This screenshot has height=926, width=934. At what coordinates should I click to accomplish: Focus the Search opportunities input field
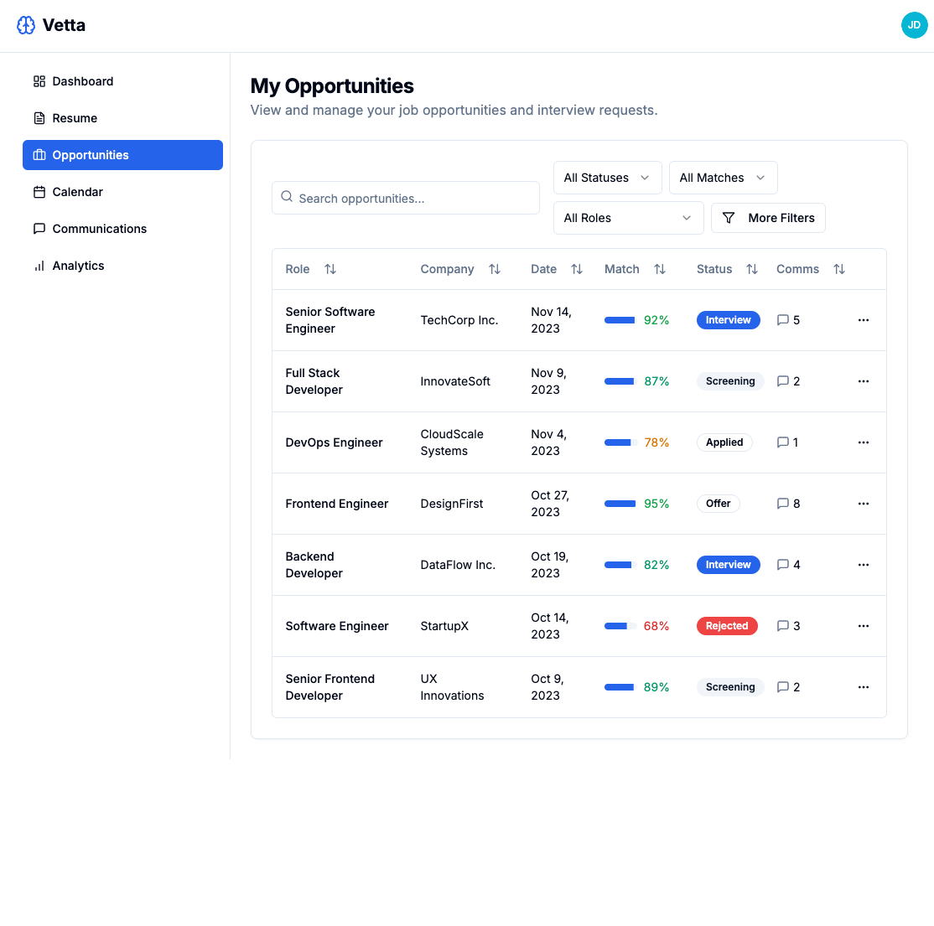point(406,198)
